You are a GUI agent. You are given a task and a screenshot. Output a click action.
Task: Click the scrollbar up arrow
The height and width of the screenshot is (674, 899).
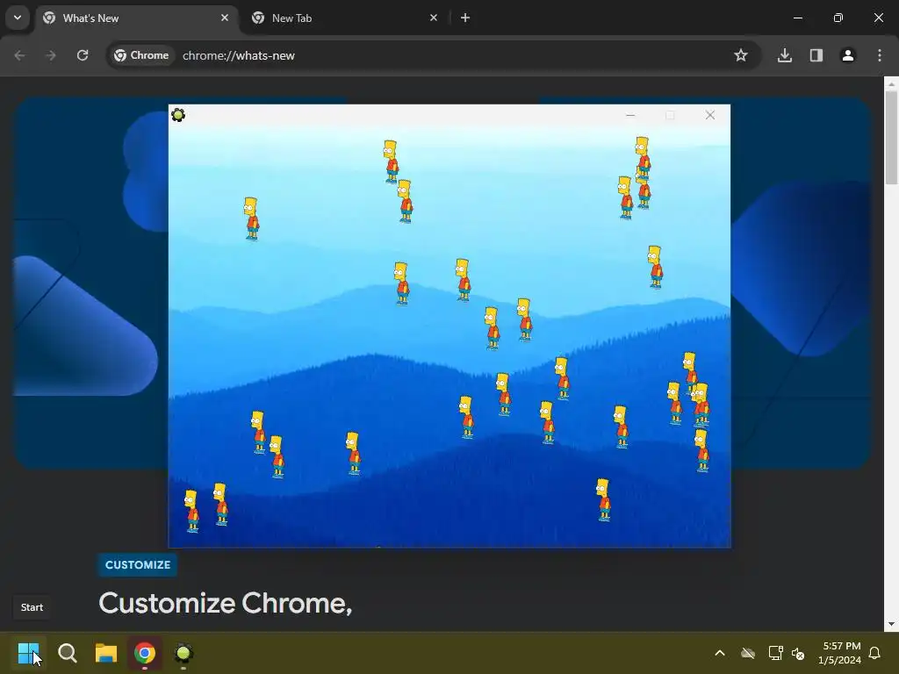tap(891, 83)
